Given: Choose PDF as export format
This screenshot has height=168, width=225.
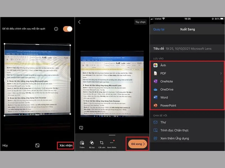Looking at the screenshot, I should point(187,73).
